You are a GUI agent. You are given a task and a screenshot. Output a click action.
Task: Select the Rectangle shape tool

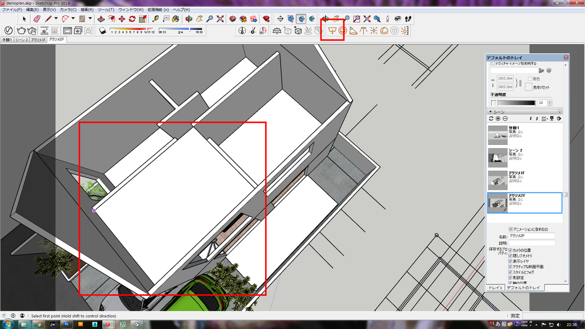(x=82, y=19)
